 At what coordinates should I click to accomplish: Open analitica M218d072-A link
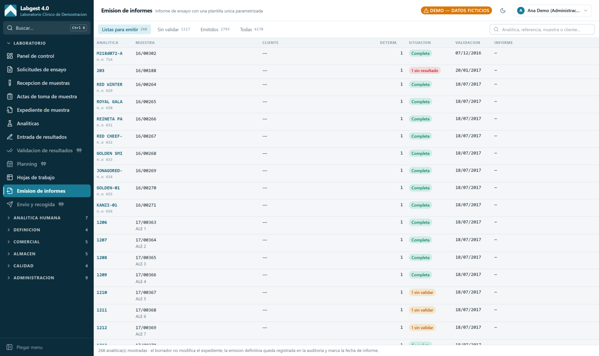(x=109, y=53)
